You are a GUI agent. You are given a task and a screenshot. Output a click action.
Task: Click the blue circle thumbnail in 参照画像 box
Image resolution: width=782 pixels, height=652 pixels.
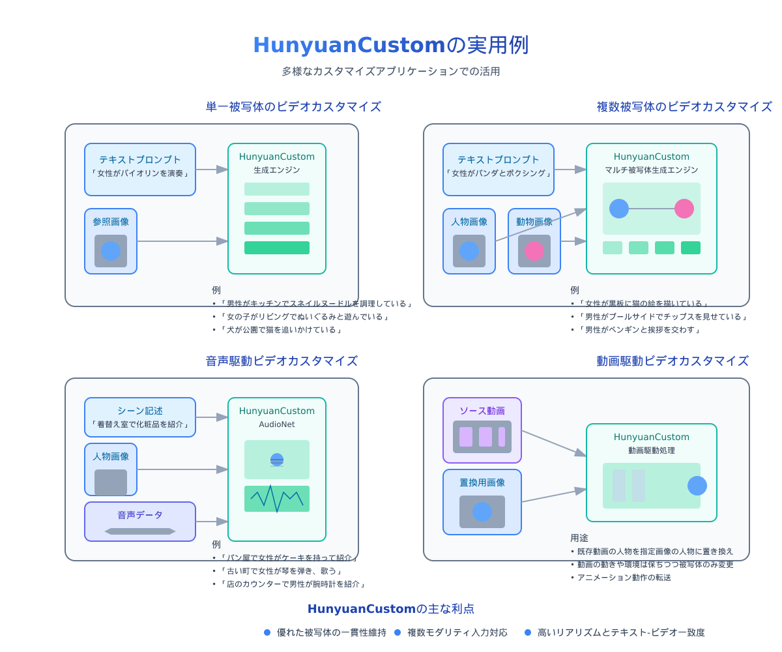coord(111,251)
